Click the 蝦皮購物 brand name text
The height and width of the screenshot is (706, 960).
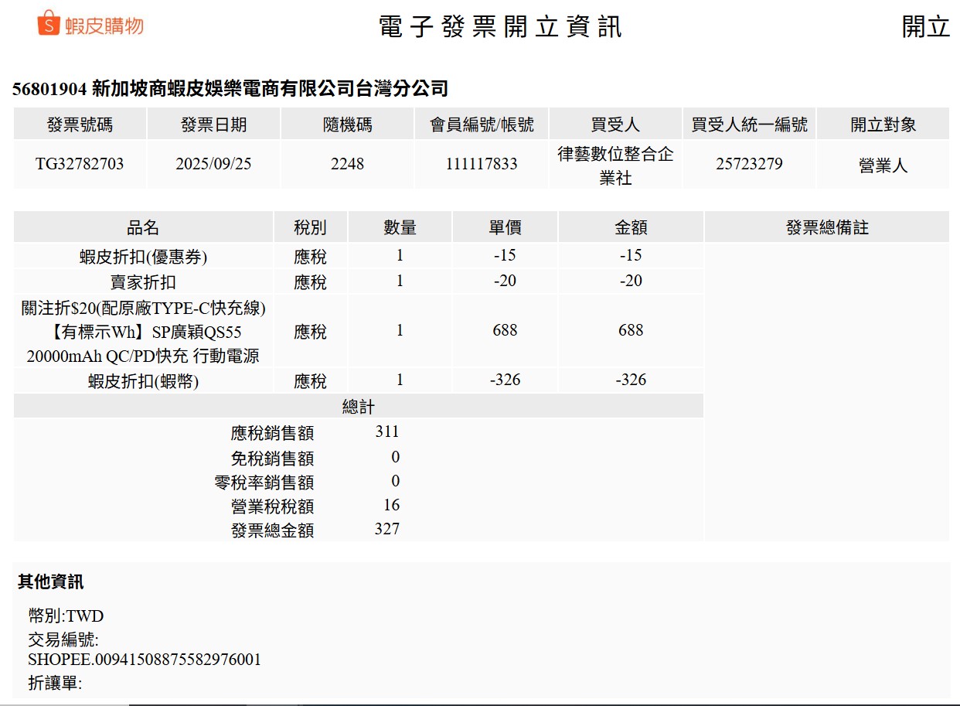pyautogui.click(x=104, y=26)
